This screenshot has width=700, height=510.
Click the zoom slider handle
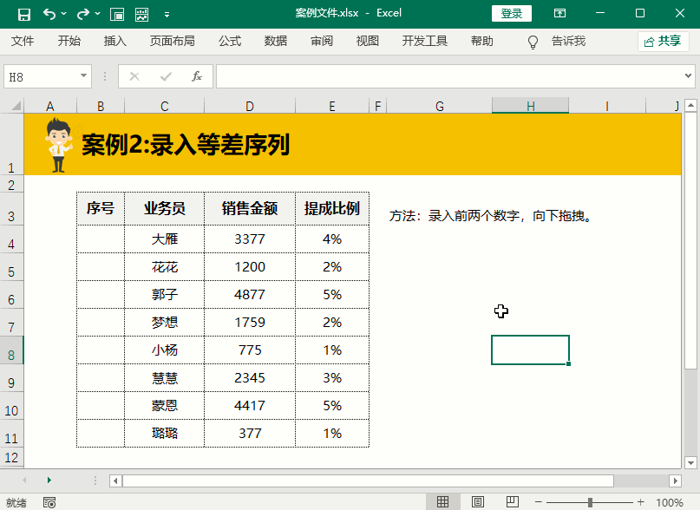coord(590,502)
